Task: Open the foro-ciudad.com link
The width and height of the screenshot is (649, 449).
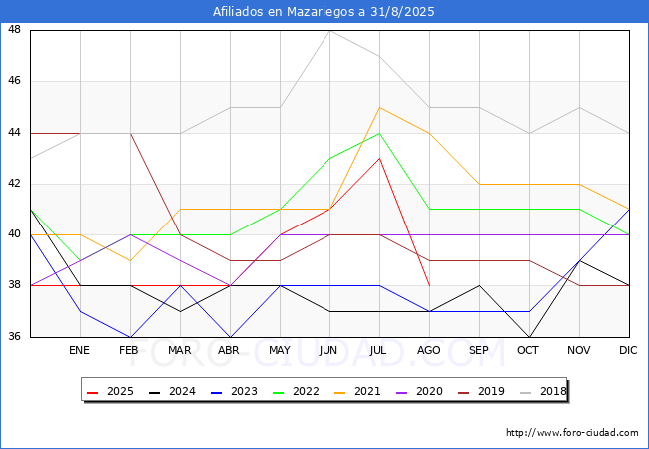Action: pos(572,433)
